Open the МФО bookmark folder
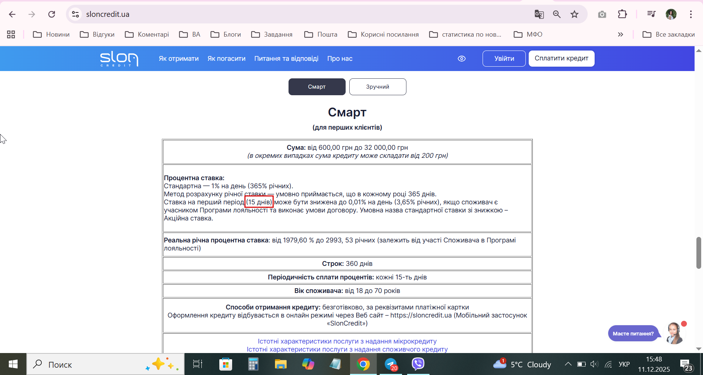 [528, 34]
